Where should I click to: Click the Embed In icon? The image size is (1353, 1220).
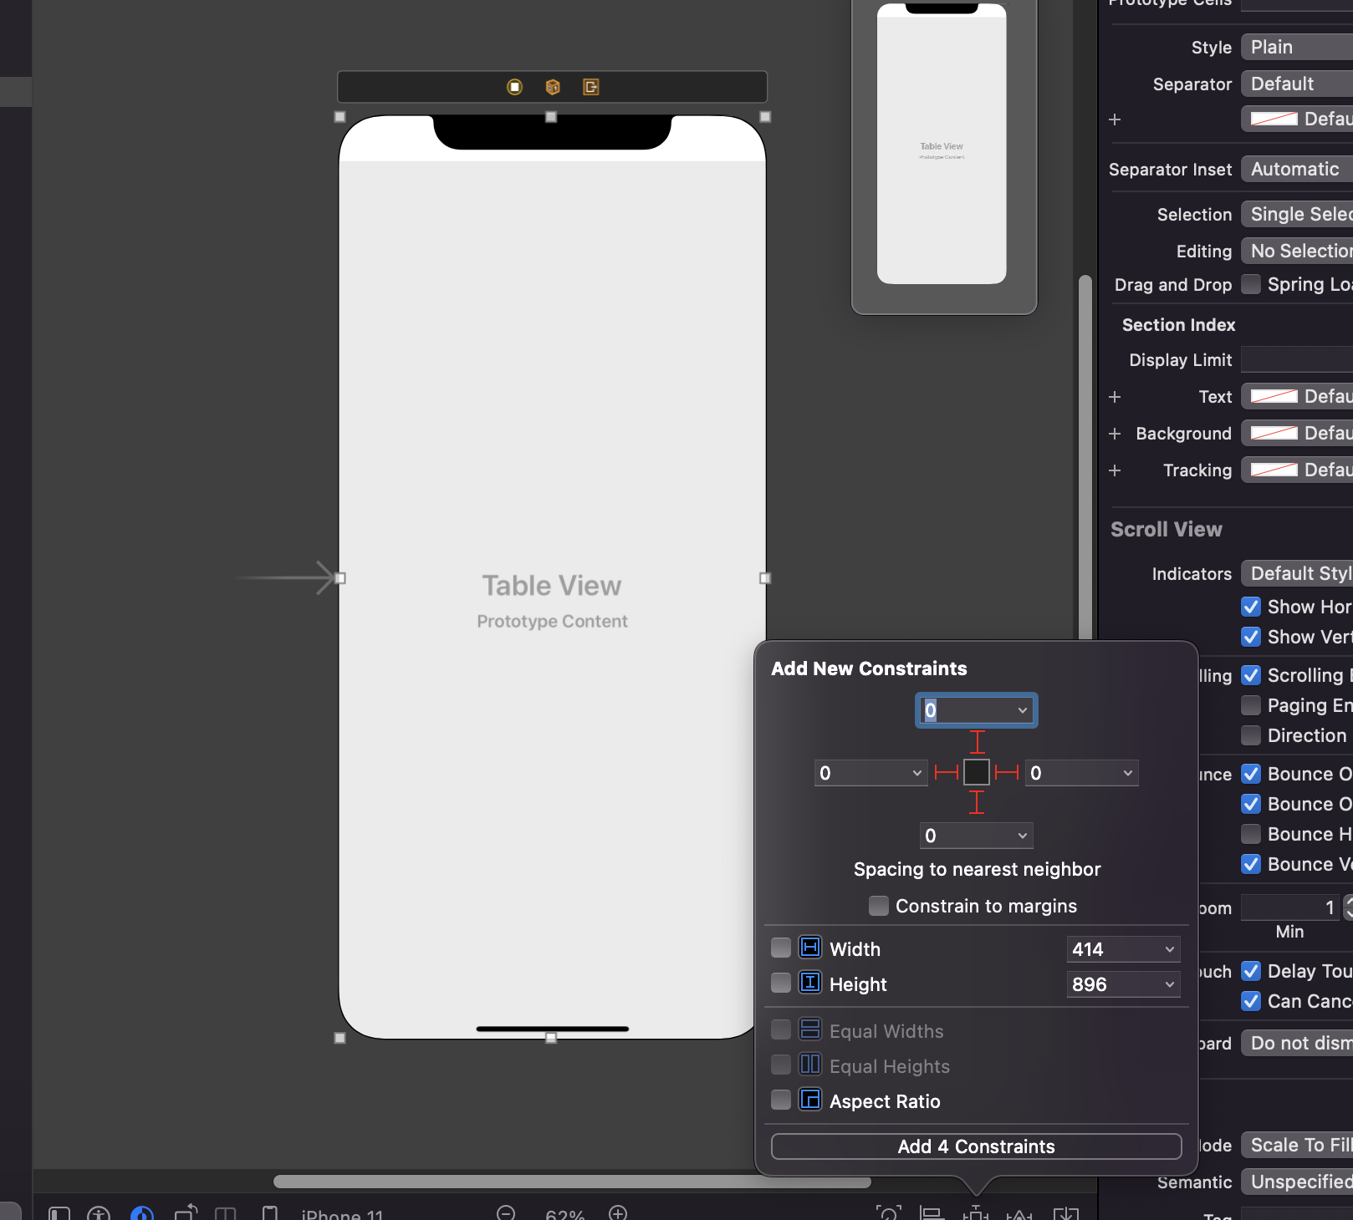click(x=1066, y=1213)
